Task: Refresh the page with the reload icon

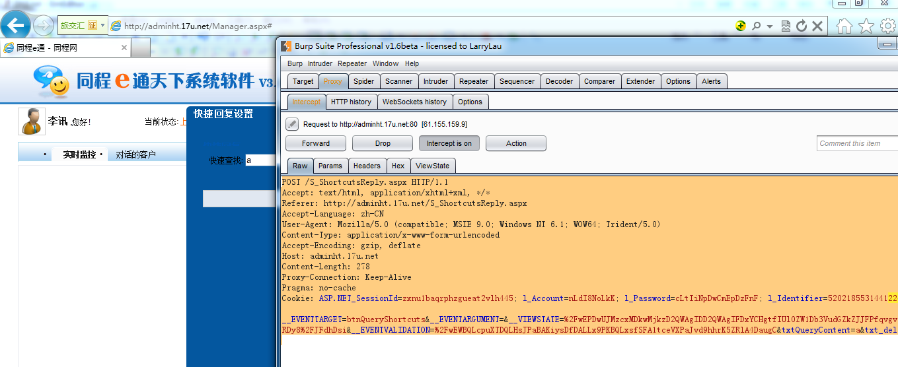Action: click(802, 26)
